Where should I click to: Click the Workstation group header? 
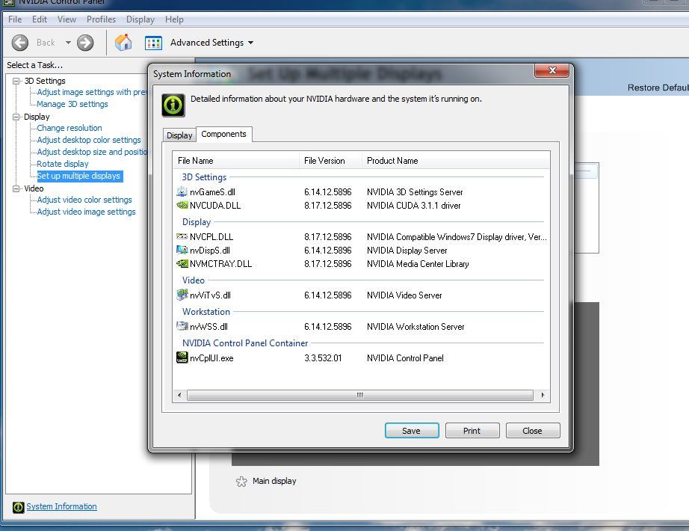pos(206,312)
